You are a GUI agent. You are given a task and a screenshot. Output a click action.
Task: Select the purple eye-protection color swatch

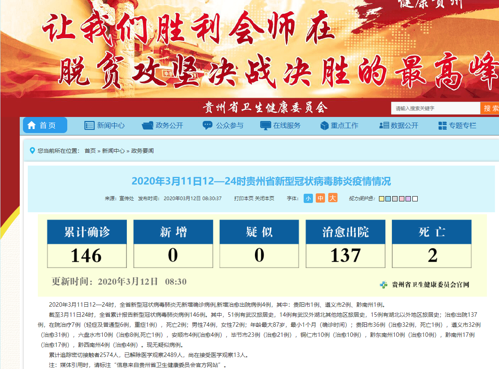coord(408,199)
